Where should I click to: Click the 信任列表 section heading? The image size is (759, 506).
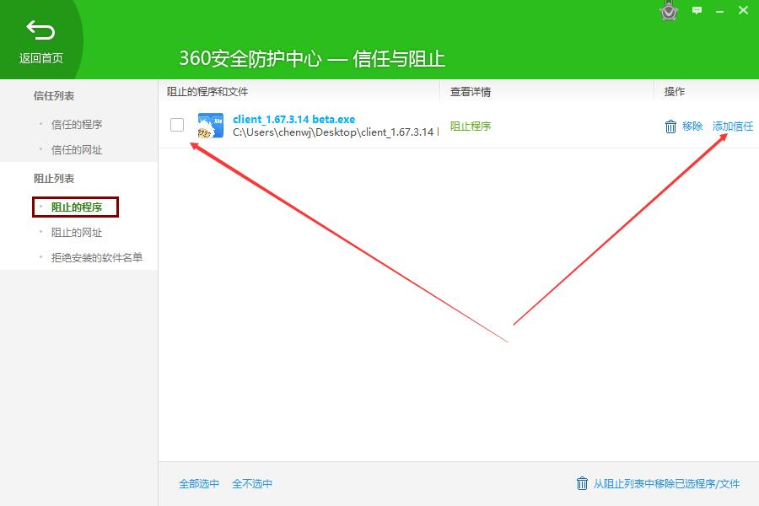tap(54, 96)
